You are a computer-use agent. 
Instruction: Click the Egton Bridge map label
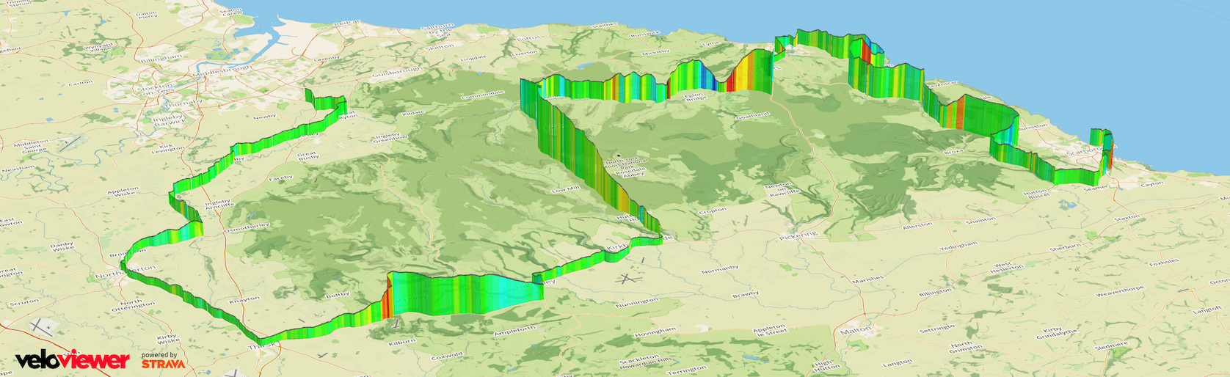(694, 97)
